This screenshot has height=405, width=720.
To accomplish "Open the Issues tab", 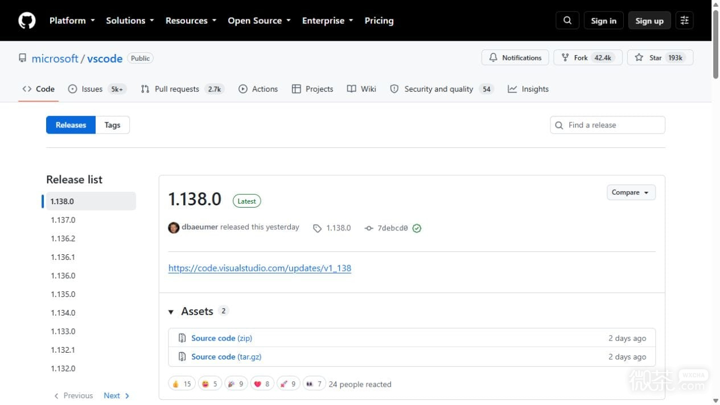I will tap(97, 89).
